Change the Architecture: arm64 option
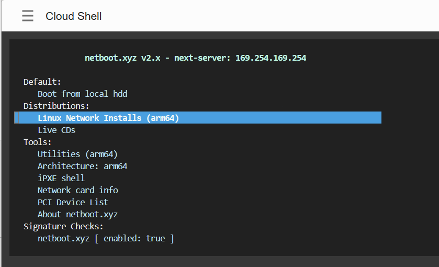Screen dimensions: 439x267 [x=82, y=166]
